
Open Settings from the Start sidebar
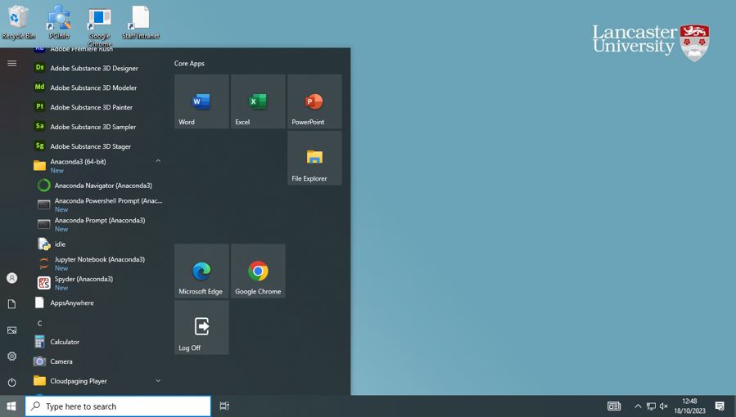click(11, 356)
